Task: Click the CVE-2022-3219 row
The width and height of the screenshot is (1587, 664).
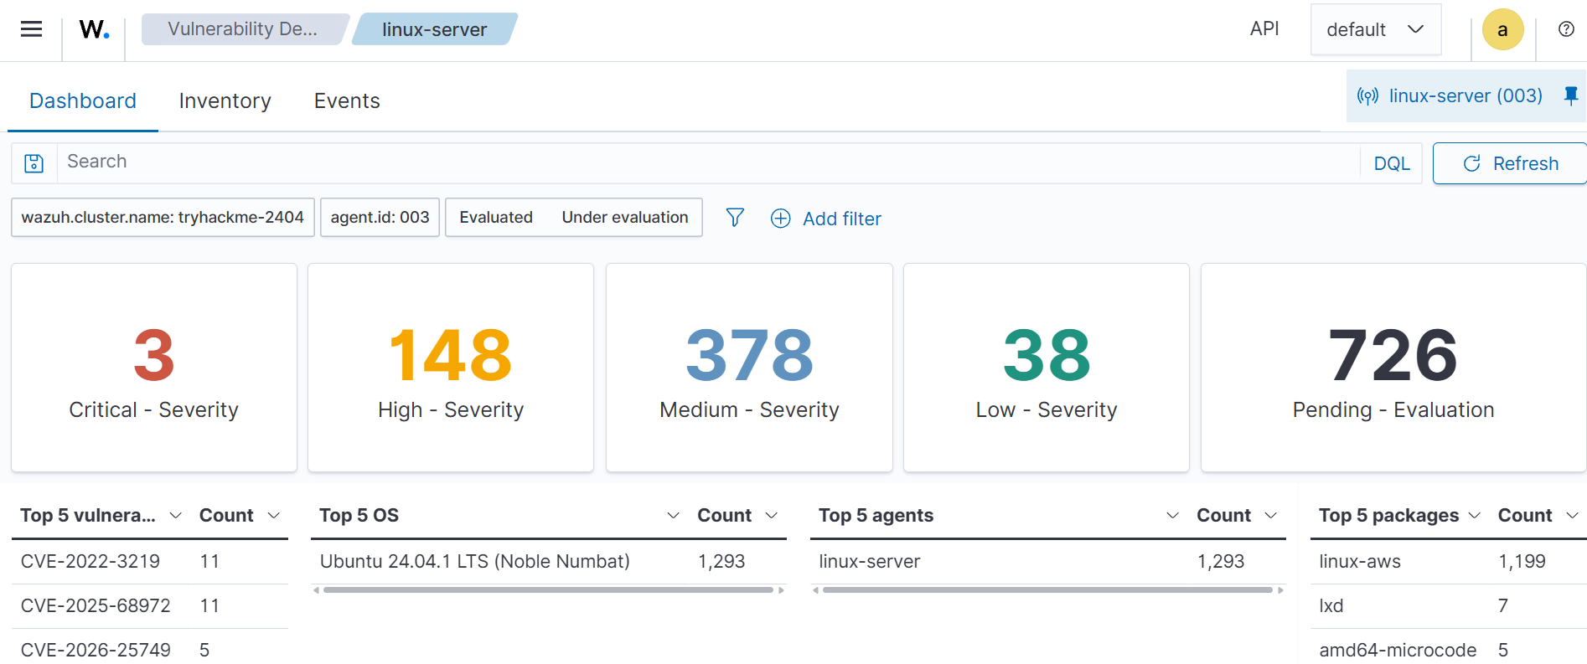Action: pos(150,562)
